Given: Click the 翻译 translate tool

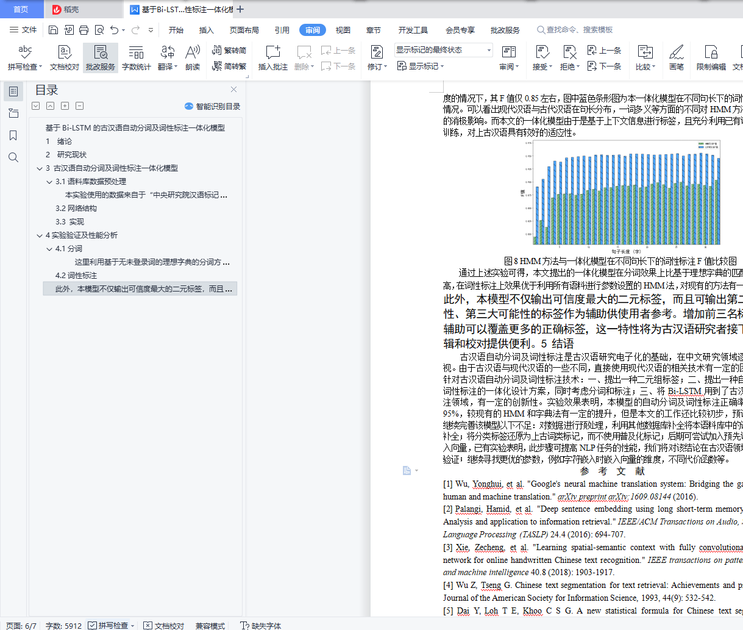Looking at the screenshot, I should pyautogui.click(x=168, y=58).
